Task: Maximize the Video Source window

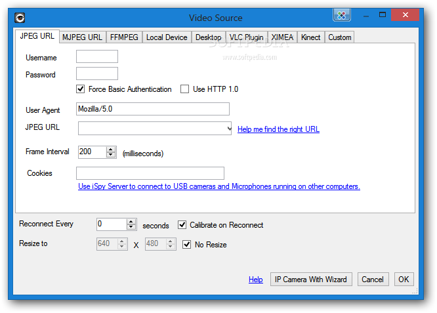Action: pyautogui.click(x=383, y=15)
